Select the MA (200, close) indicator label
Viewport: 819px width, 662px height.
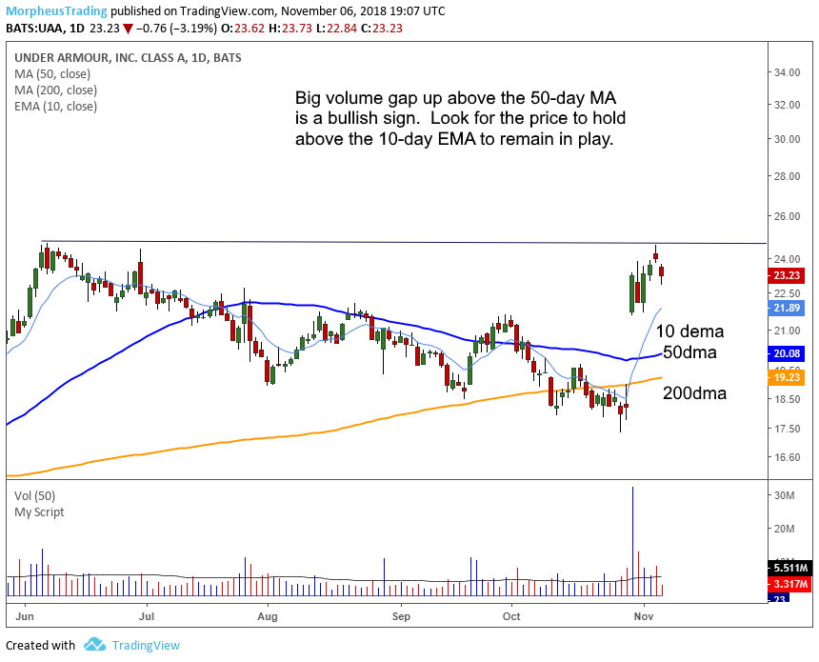point(55,90)
